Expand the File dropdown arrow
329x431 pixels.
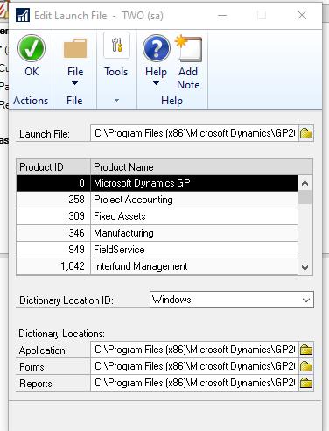(x=74, y=83)
